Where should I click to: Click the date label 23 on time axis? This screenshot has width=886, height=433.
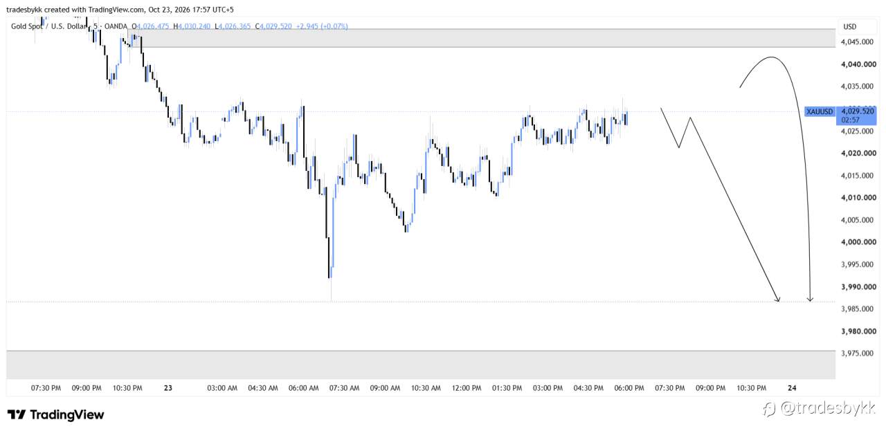point(168,388)
